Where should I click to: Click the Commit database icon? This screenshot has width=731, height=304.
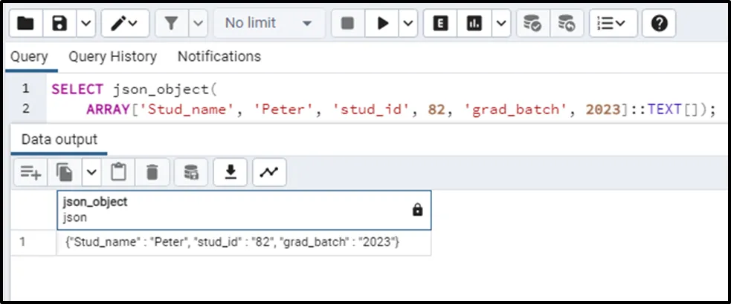coord(532,24)
